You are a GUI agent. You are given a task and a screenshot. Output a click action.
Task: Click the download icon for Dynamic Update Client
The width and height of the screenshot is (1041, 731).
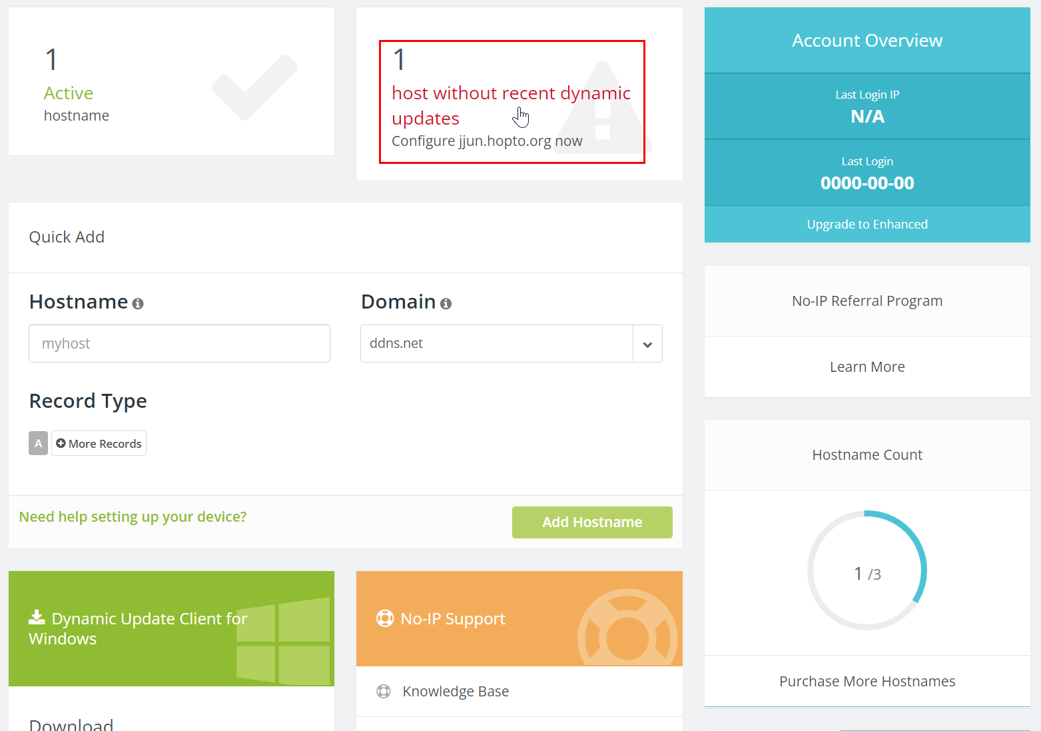coord(37,618)
